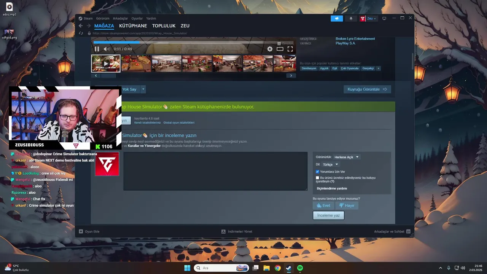
Task: Select the Çok Oyunculu tag
Action: 350,68
